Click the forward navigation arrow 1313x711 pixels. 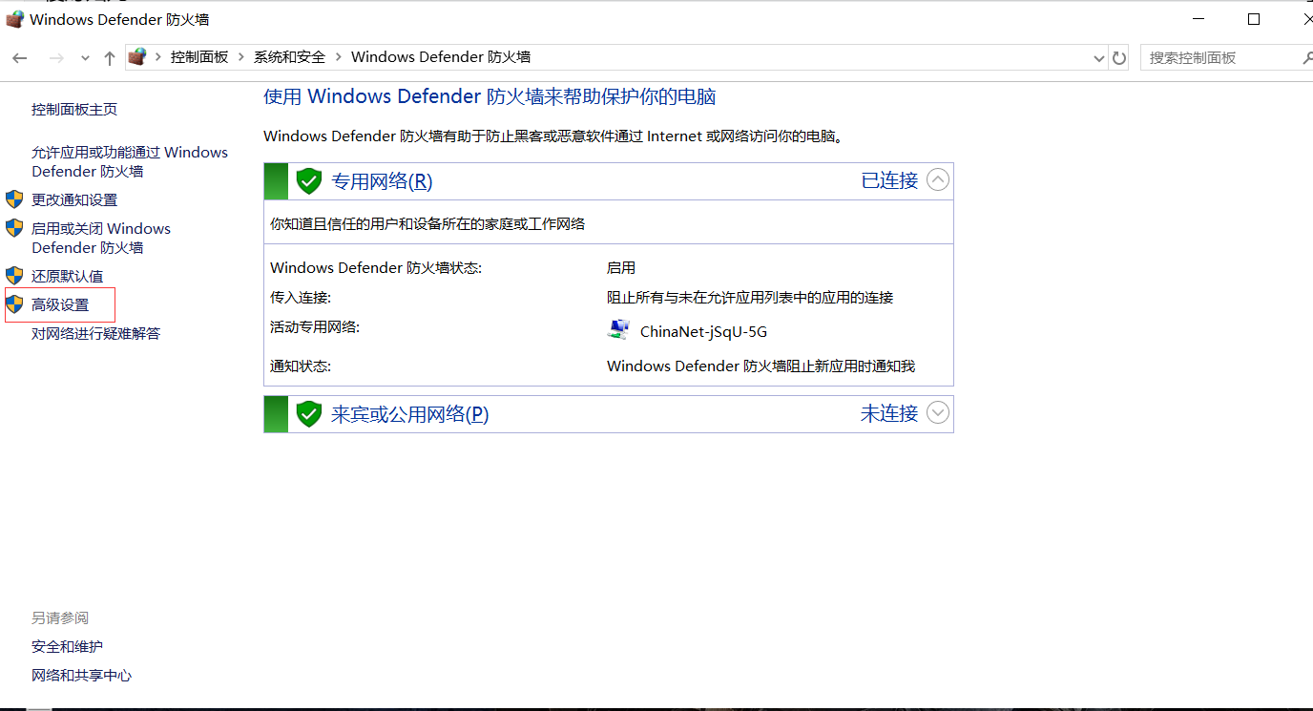coord(56,58)
